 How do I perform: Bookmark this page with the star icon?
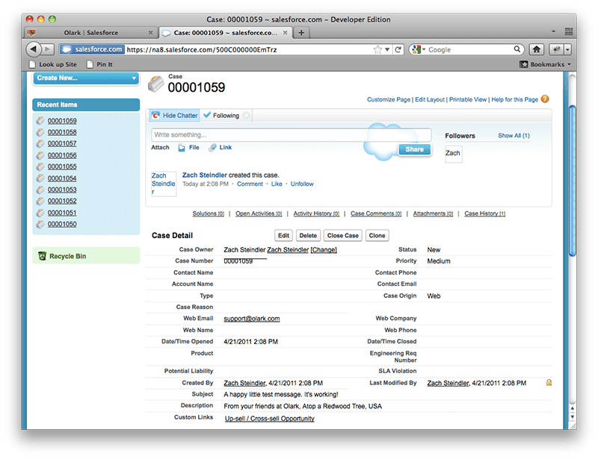tap(379, 49)
